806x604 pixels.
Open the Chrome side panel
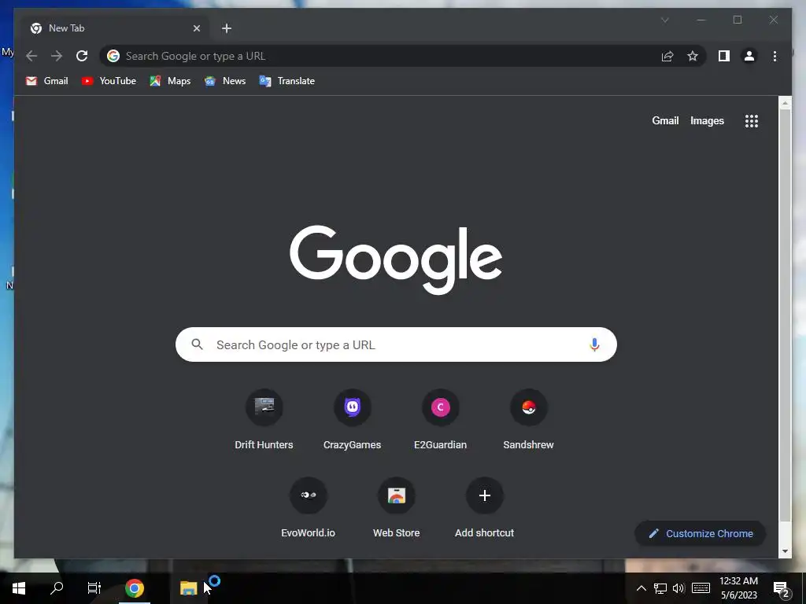(x=724, y=56)
